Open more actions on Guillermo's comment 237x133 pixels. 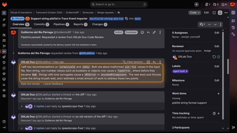point(160,32)
